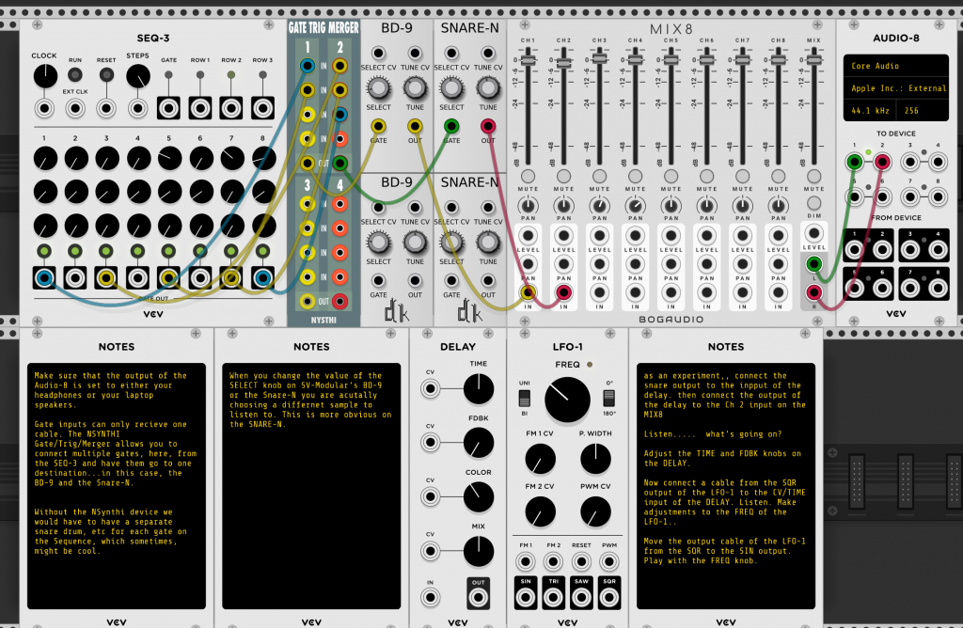Click the CH6 LEVEL CV jack on MIX8
The width and height of the screenshot is (963, 628).
click(x=706, y=236)
